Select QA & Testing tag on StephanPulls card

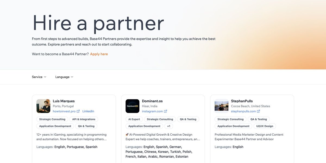click(259, 119)
